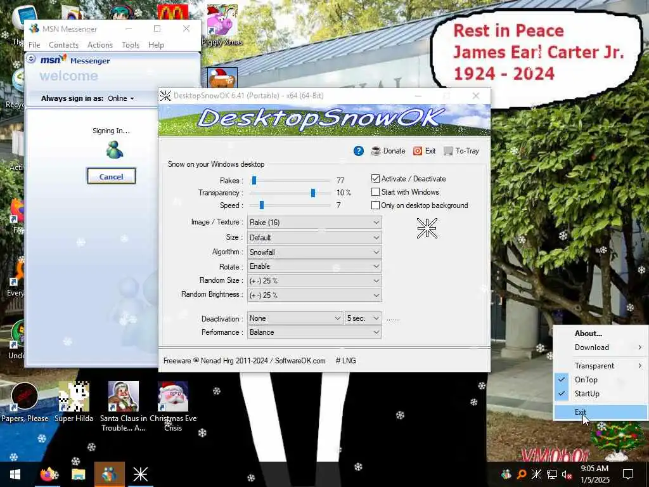Viewport: 649px width, 487px height.
Task: Open the File menu in MSN Messenger
Action: (34, 45)
